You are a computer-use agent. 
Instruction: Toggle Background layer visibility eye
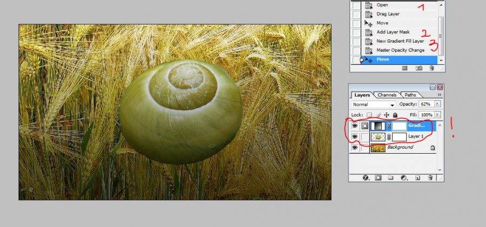pyautogui.click(x=355, y=147)
